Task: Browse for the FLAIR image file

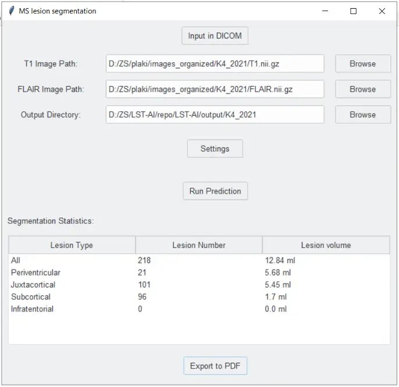Action: coord(362,89)
